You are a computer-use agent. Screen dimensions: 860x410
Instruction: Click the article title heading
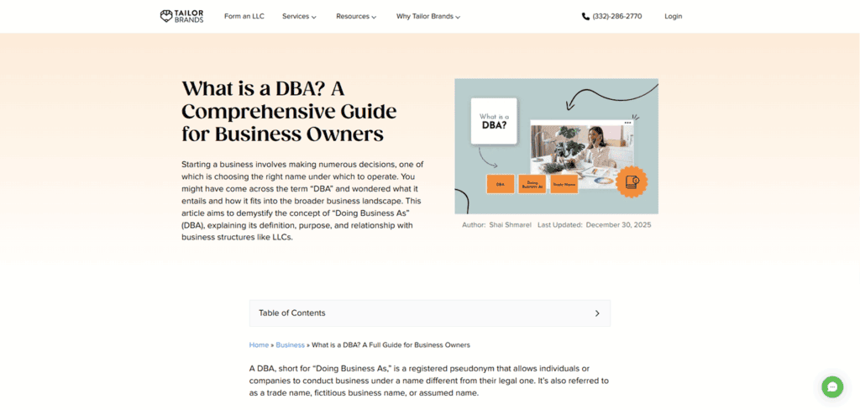(289, 112)
